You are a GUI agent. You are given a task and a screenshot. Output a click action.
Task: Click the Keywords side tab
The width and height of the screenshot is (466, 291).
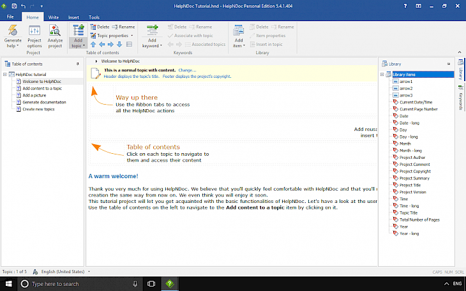[x=460, y=98]
